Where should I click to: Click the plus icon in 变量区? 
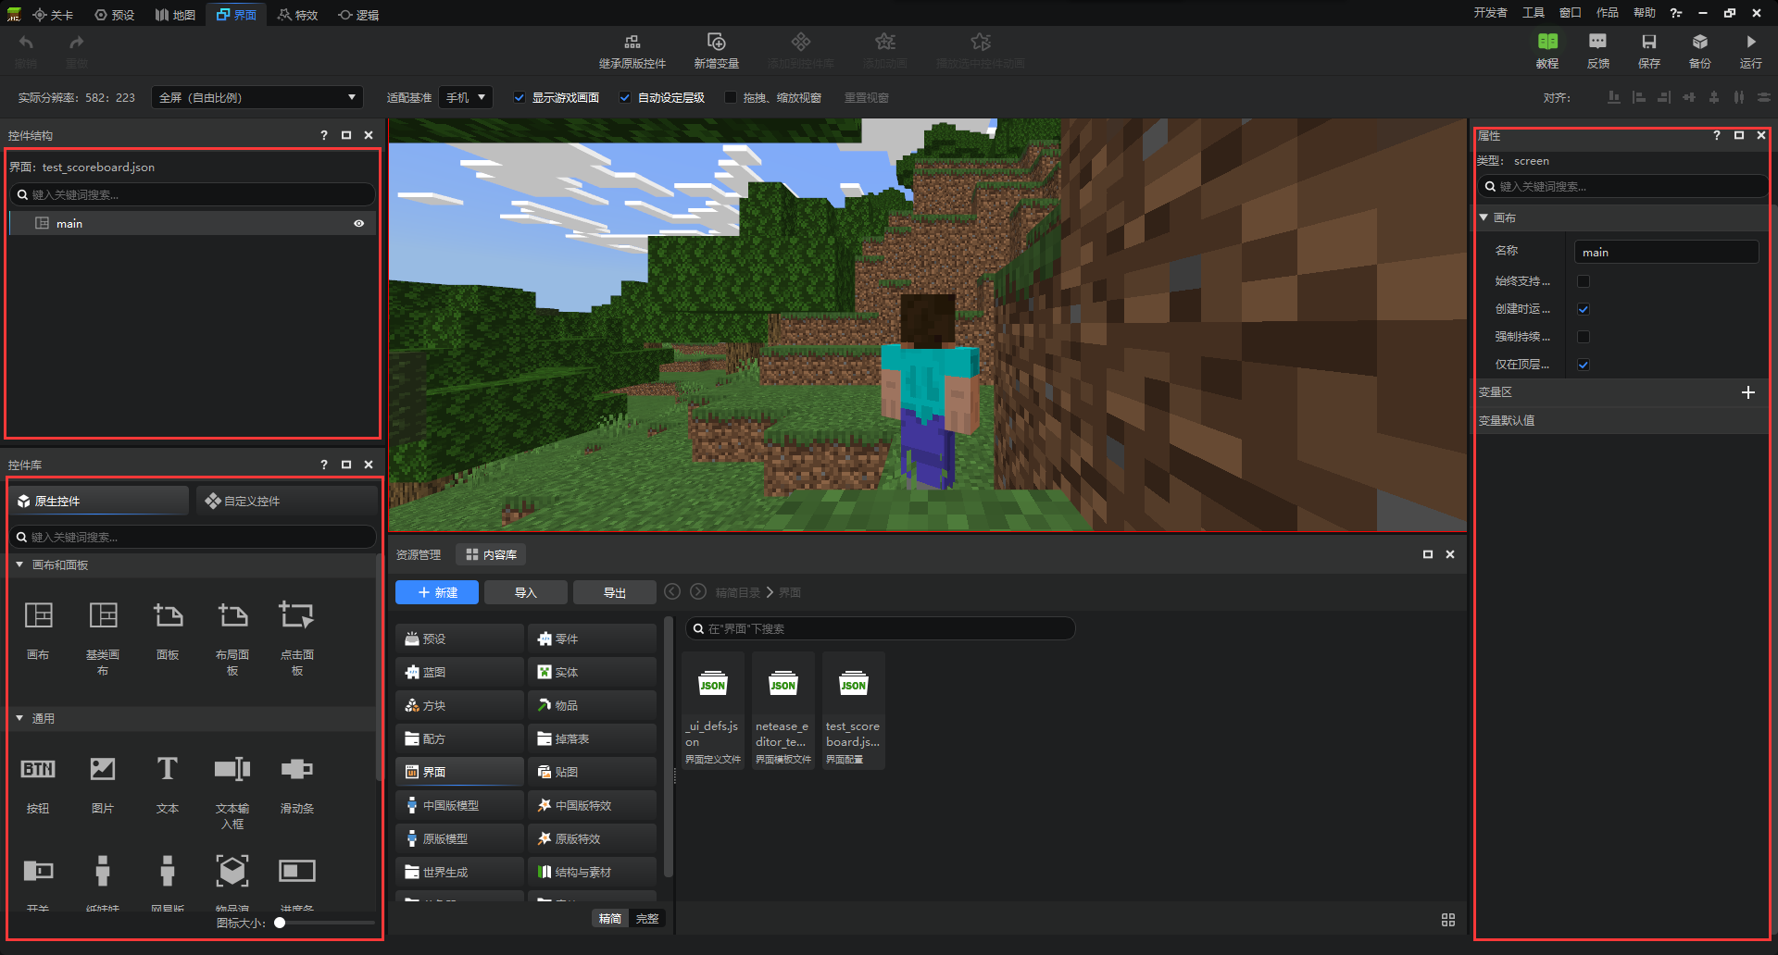pos(1748,392)
